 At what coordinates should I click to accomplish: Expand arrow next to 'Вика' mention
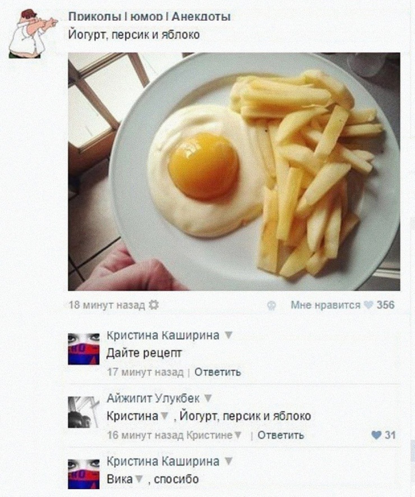139,479
